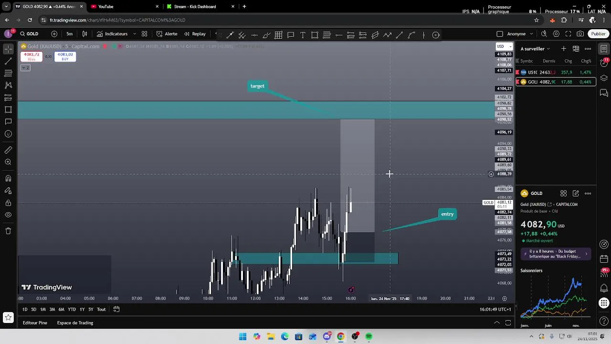Viewport: 611px width, 344px height.
Task: Select the crosshair cursor tool
Action: point(8,49)
